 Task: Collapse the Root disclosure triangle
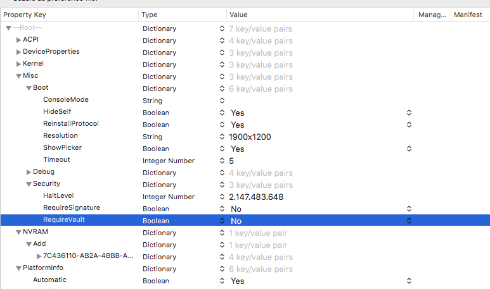pyautogui.click(x=9, y=28)
